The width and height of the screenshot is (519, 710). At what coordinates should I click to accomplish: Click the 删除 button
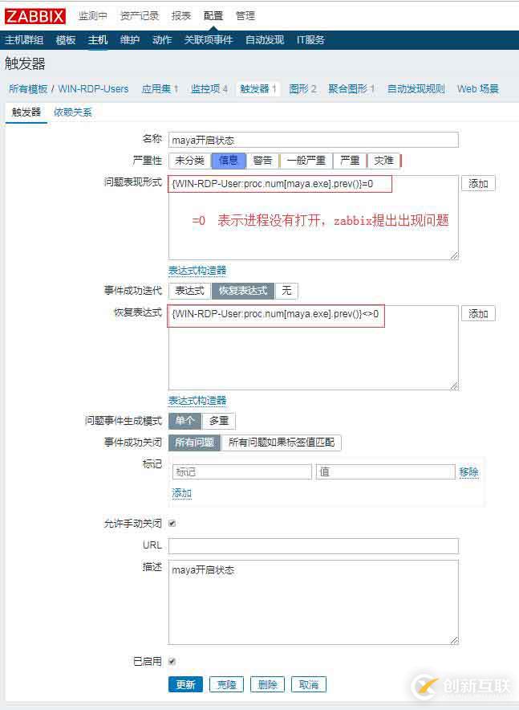(x=267, y=684)
